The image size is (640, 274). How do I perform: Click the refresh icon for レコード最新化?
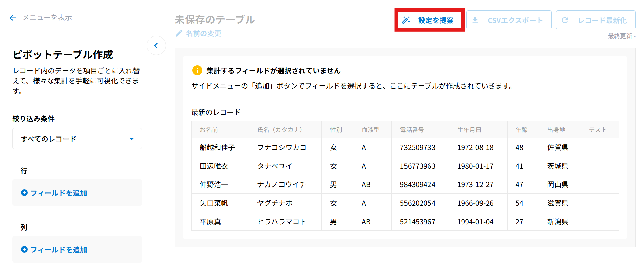point(565,20)
